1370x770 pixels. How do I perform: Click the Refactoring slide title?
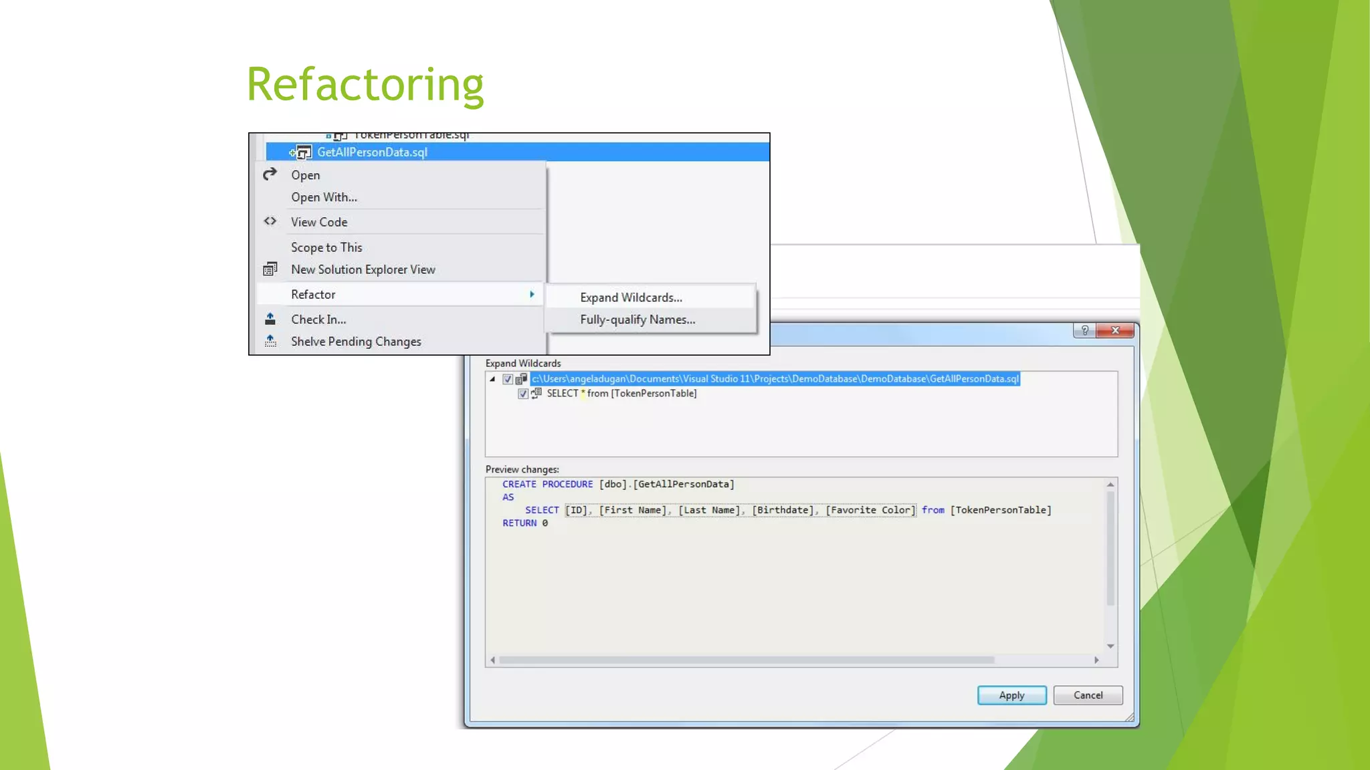click(x=365, y=84)
